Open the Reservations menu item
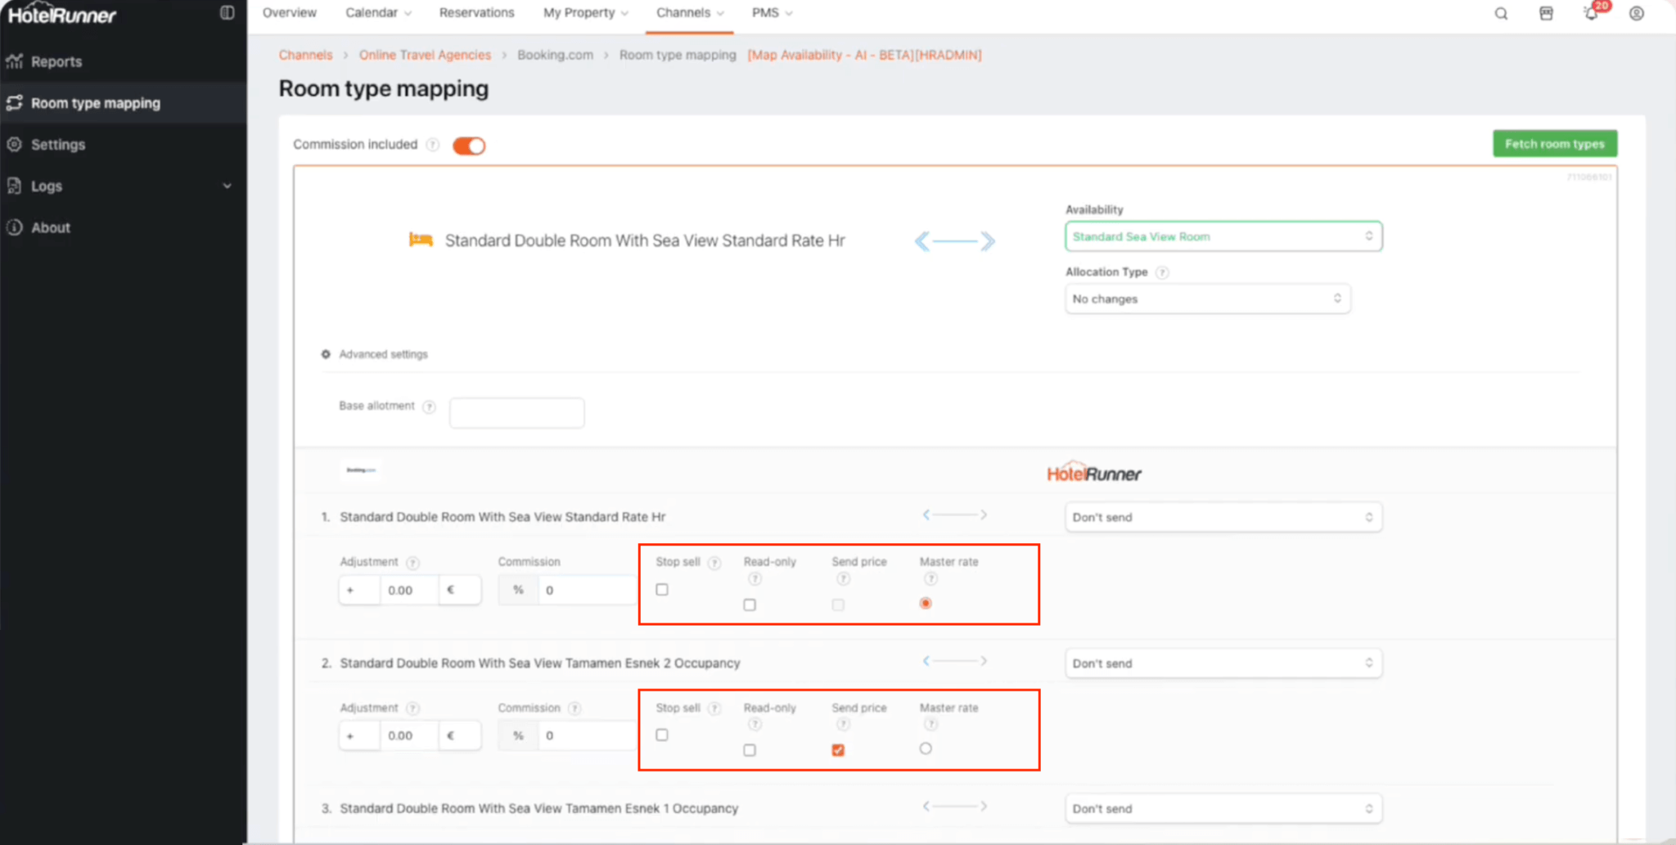The image size is (1676, 845). click(476, 13)
